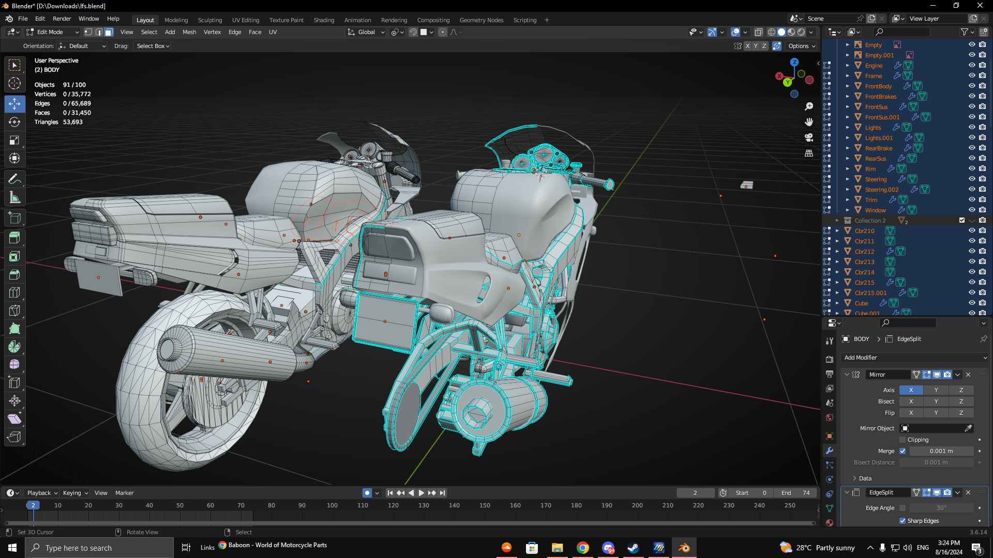This screenshot has height=558, width=993.
Task: Uncheck the Sharp Edges checkbox
Action: (x=902, y=521)
